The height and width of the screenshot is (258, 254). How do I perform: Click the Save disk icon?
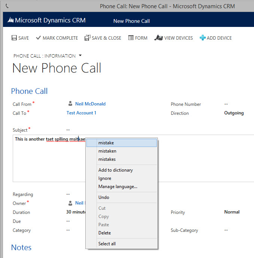14,38
